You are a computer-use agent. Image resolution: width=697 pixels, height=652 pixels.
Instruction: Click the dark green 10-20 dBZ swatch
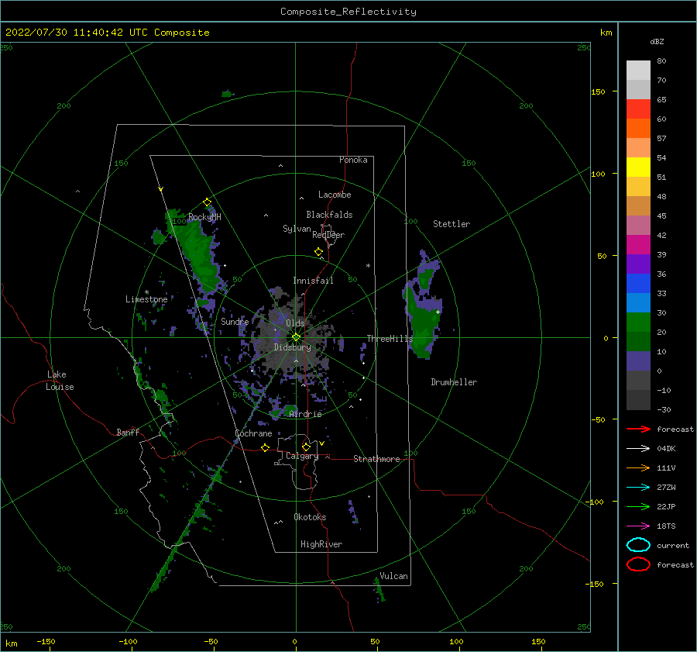coord(638,342)
